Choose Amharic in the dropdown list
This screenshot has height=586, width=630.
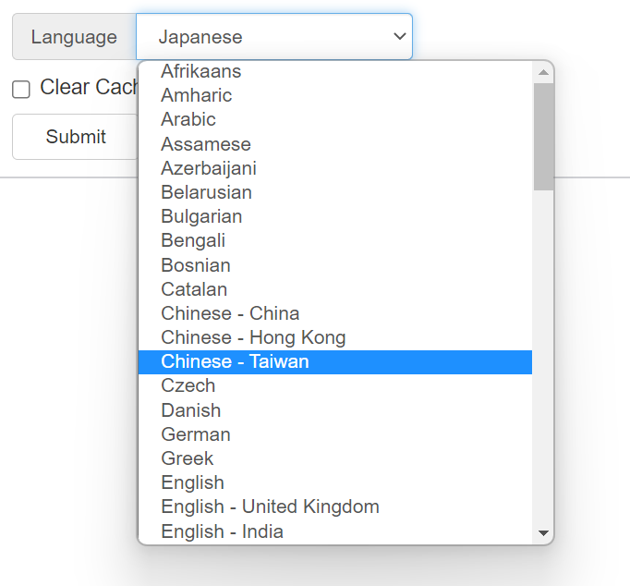click(335, 95)
